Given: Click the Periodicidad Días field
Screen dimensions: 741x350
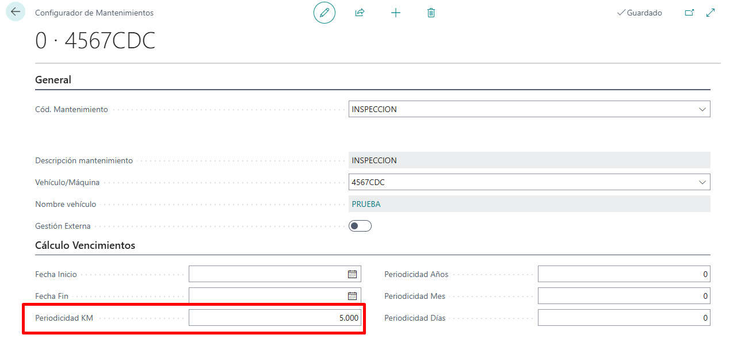Looking at the screenshot, I should tap(624, 318).
